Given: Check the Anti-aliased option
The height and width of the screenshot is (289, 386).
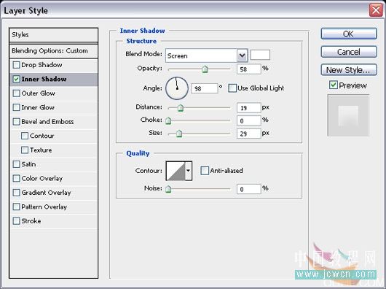Looking at the screenshot, I should click(x=205, y=171).
